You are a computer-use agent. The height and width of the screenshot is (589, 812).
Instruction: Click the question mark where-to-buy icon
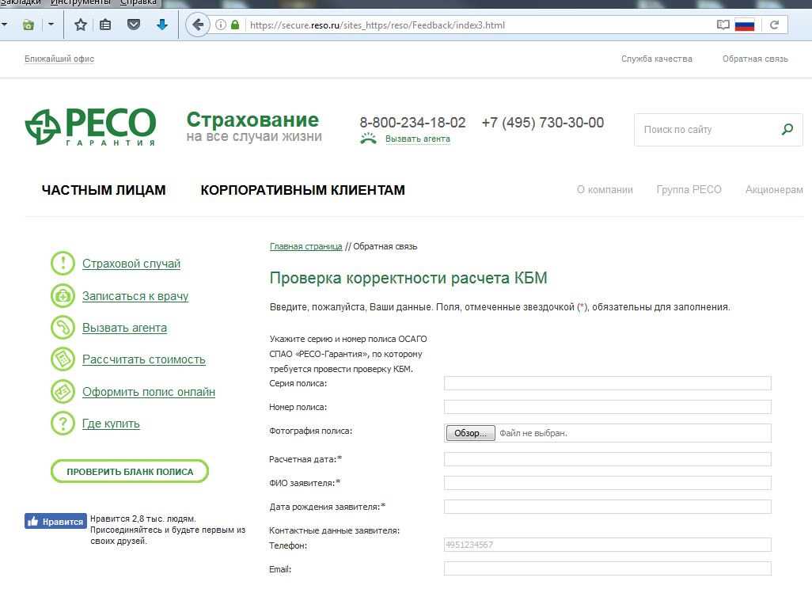coord(63,424)
